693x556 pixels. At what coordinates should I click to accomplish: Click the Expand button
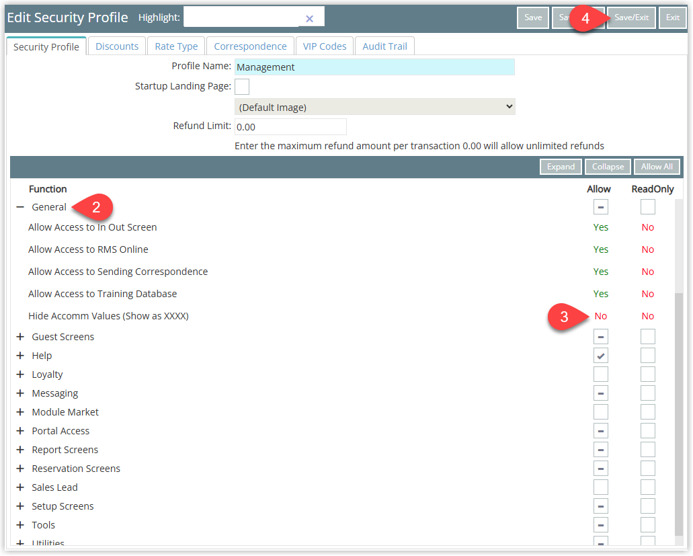561,167
